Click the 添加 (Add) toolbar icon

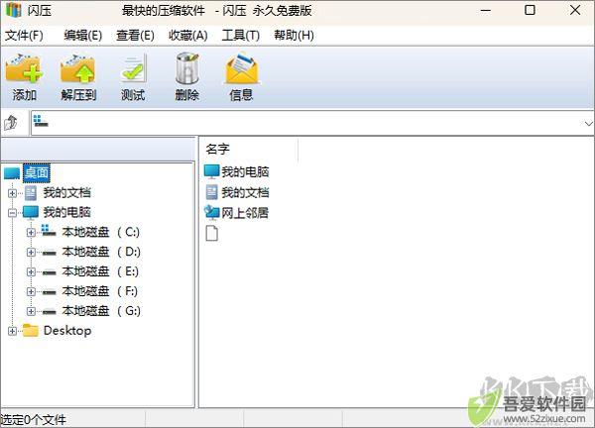tap(24, 69)
